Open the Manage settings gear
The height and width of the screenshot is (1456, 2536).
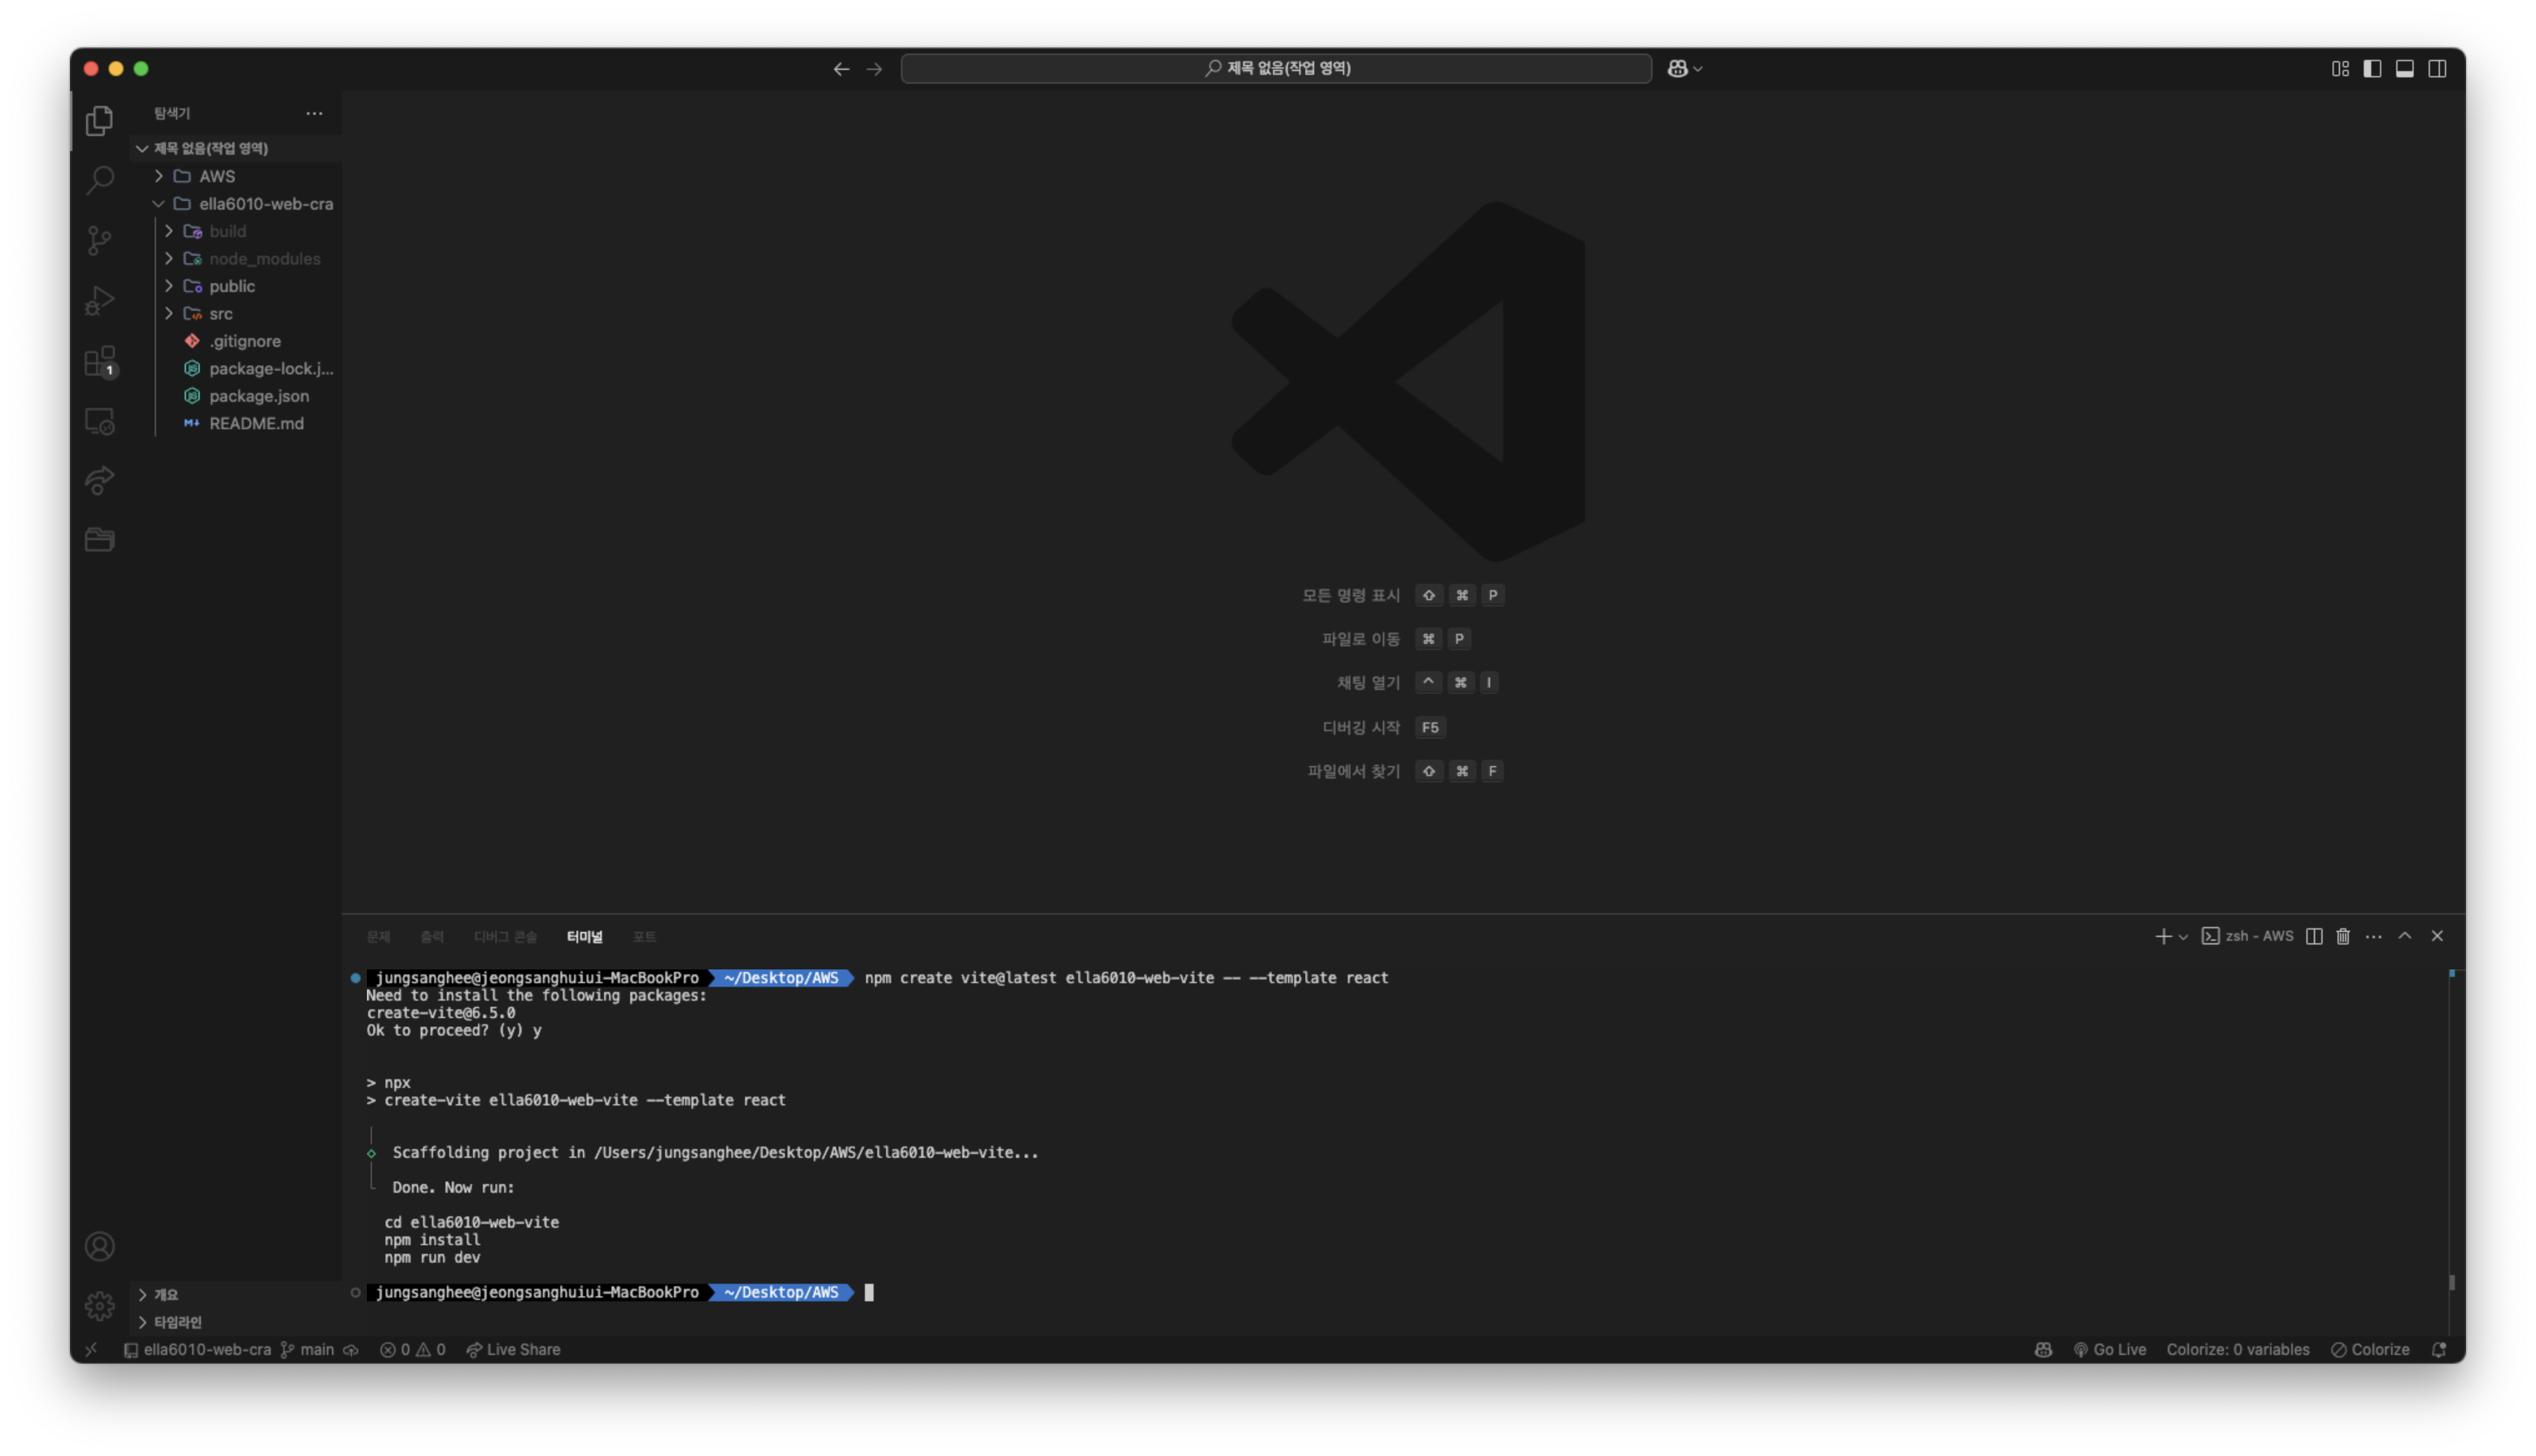tap(99, 1306)
